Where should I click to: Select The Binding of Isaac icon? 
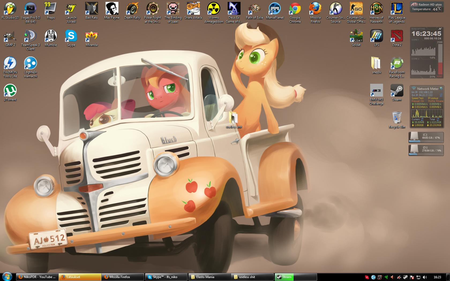(x=173, y=13)
